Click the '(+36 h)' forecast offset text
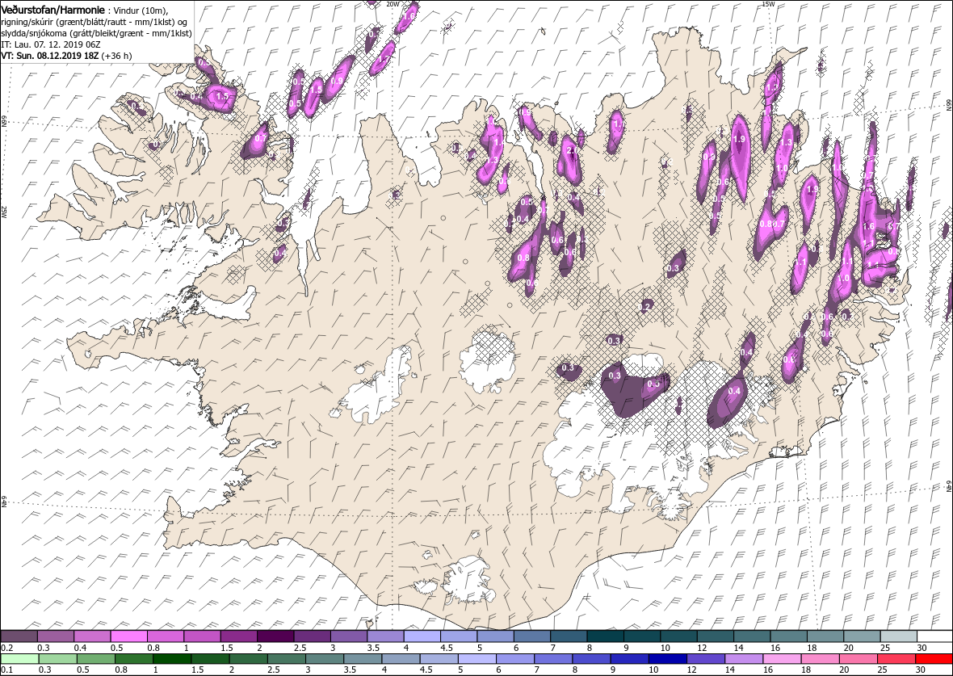Image resolution: width=953 pixels, height=676 pixels. tap(115, 55)
